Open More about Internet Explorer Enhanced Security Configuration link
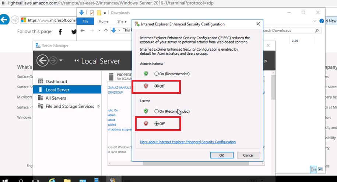The height and width of the screenshot is (182, 337). [187, 142]
